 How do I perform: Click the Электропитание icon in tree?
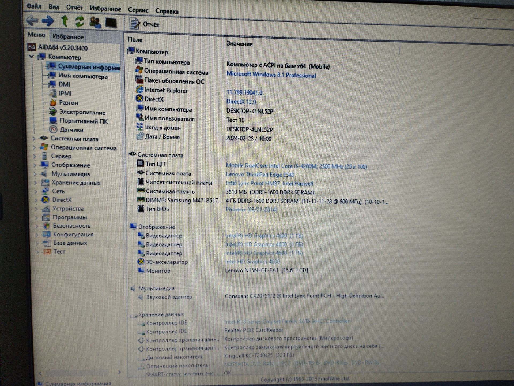click(53, 112)
